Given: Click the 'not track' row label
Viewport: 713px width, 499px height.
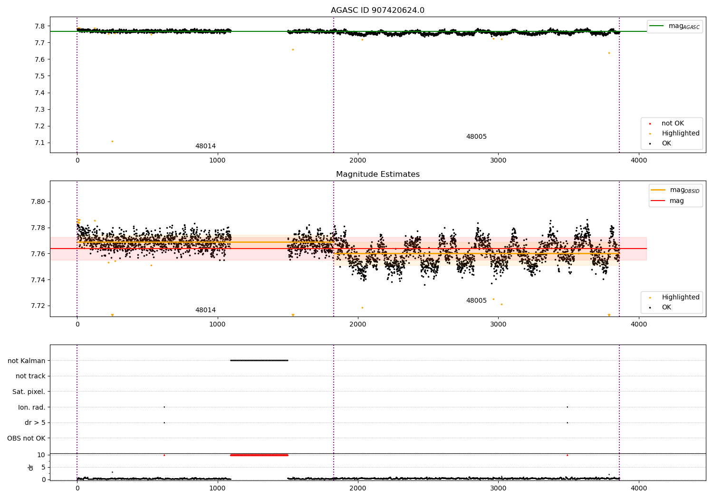Looking at the screenshot, I should coord(30,376).
